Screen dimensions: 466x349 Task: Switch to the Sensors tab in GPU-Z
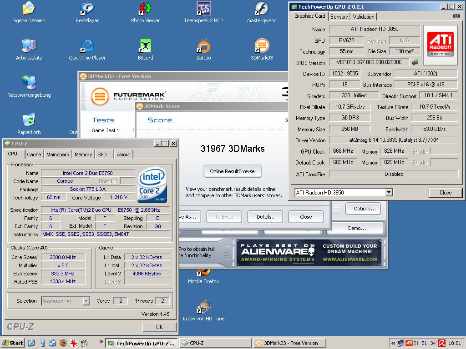pos(339,17)
